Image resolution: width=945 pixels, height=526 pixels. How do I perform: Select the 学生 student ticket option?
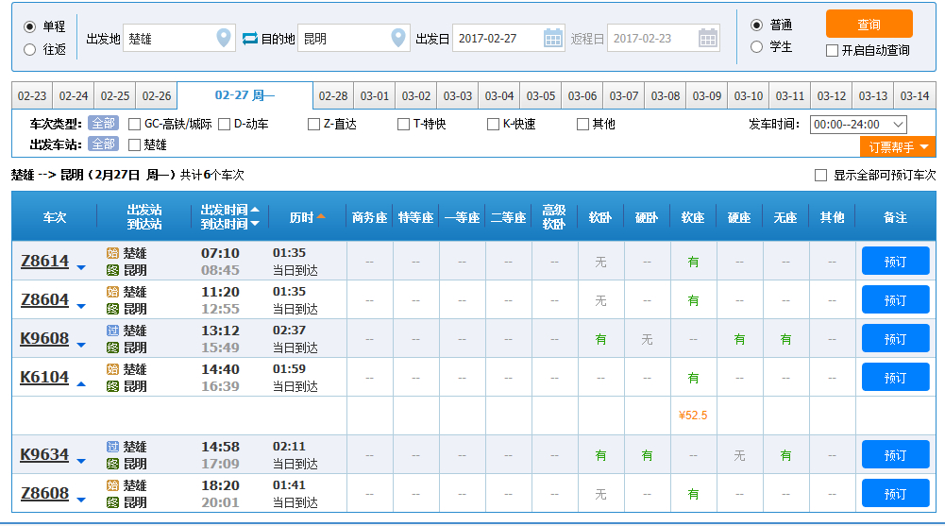pyautogui.click(x=756, y=47)
